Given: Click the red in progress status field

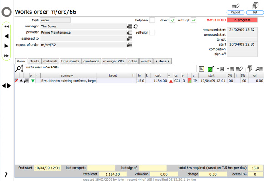Looking at the screenshot, I should [x=242, y=20].
